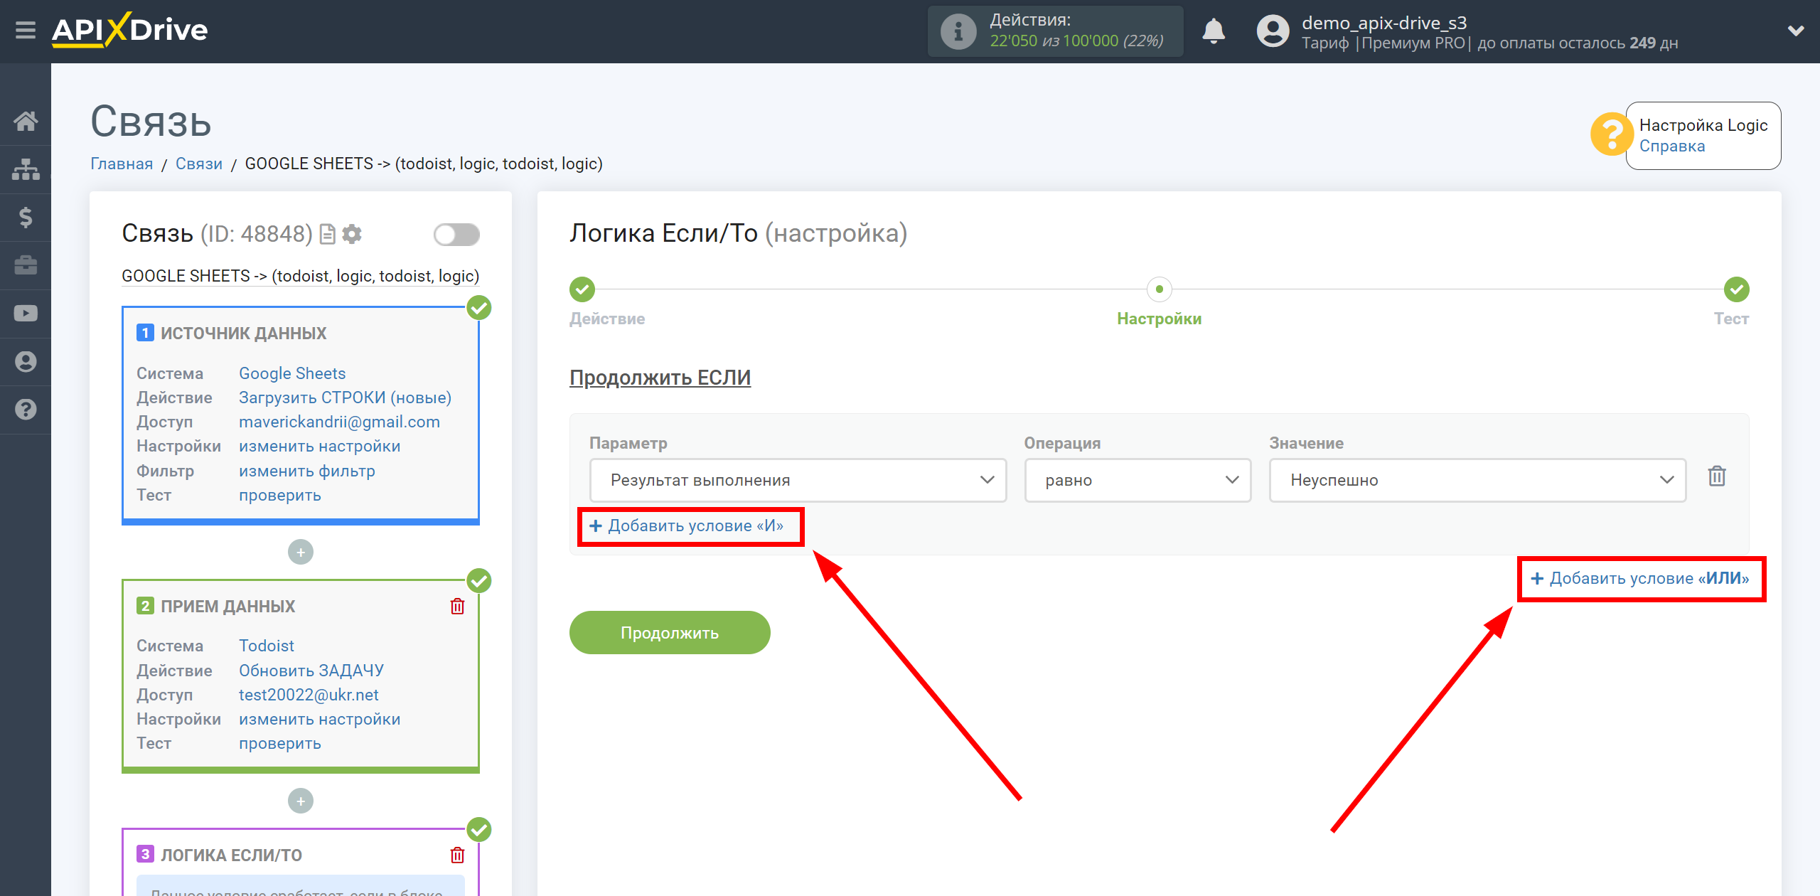Image resolution: width=1820 pixels, height=896 pixels.
Task: Expand the account menu chevron
Action: coord(1796,31)
